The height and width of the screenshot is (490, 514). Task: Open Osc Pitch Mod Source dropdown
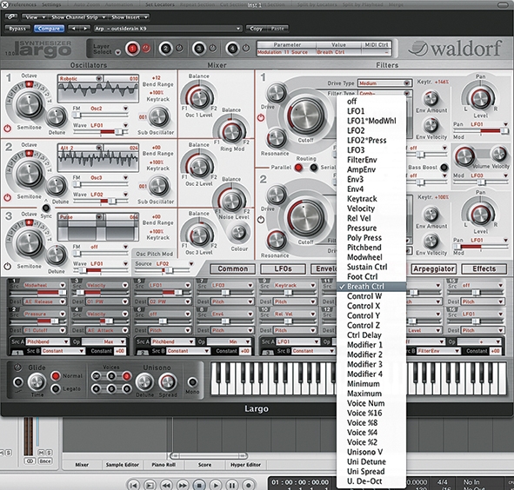tap(174, 263)
